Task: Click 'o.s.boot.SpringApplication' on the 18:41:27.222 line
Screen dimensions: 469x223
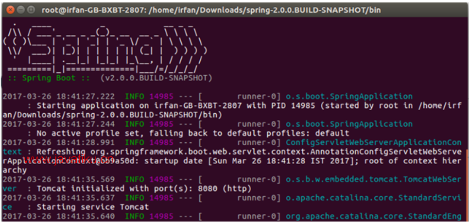Action: click(x=349, y=97)
